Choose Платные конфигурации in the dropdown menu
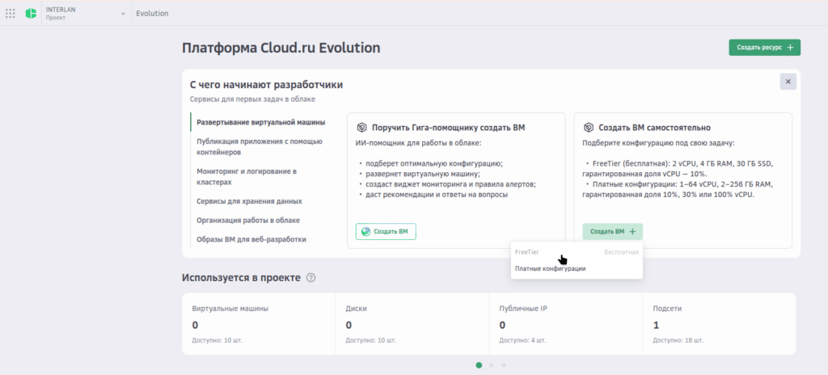The height and width of the screenshot is (375, 828). pyautogui.click(x=577, y=269)
